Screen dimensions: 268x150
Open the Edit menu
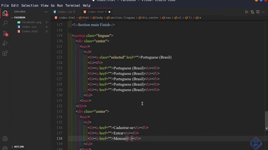coord(15,5)
